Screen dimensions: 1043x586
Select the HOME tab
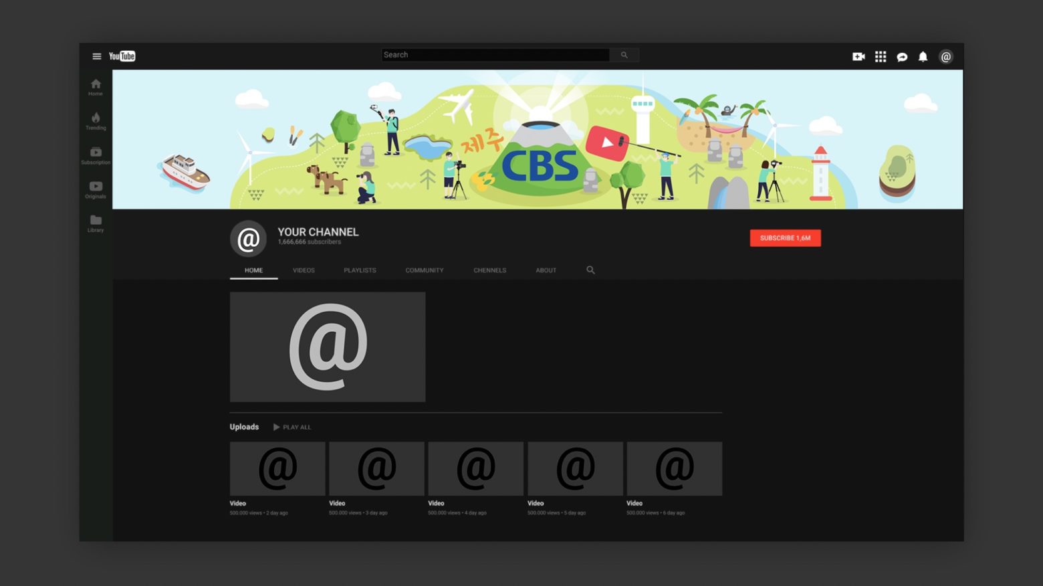pos(253,270)
